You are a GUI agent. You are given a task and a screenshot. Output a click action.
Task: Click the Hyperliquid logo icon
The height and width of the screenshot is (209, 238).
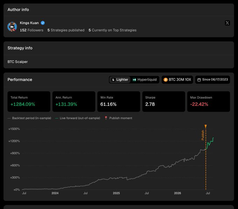[x=134, y=80]
